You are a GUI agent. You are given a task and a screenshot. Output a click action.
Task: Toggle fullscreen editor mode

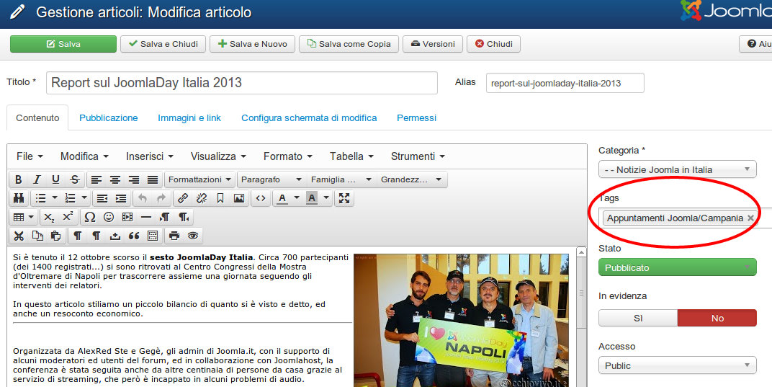click(344, 198)
